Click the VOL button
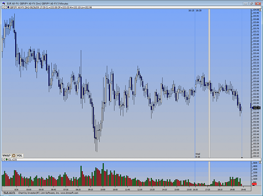This screenshot has height=196, width=263. click(19, 156)
